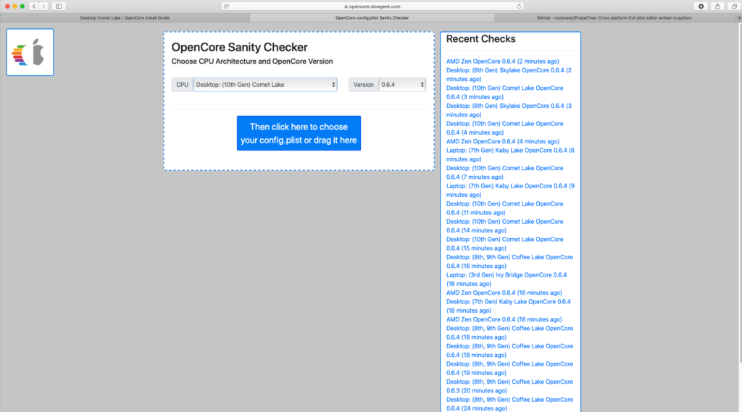Viewport: 742px width, 412px height.
Task: Open Comet Lake check from 3 minutes ago
Action: click(x=504, y=93)
